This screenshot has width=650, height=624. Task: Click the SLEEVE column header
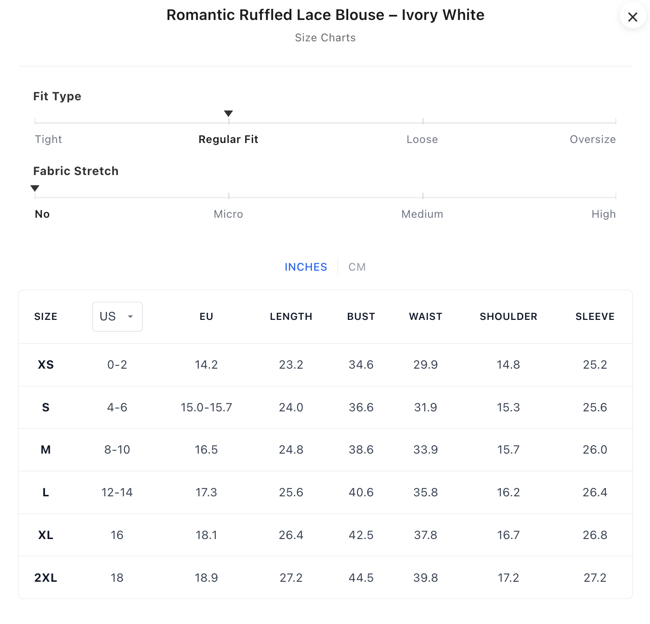point(595,317)
